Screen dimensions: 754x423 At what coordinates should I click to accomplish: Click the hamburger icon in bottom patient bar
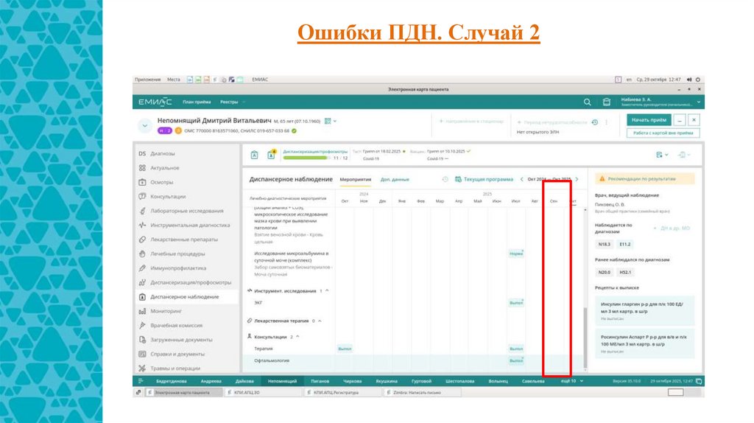click(141, 381)
